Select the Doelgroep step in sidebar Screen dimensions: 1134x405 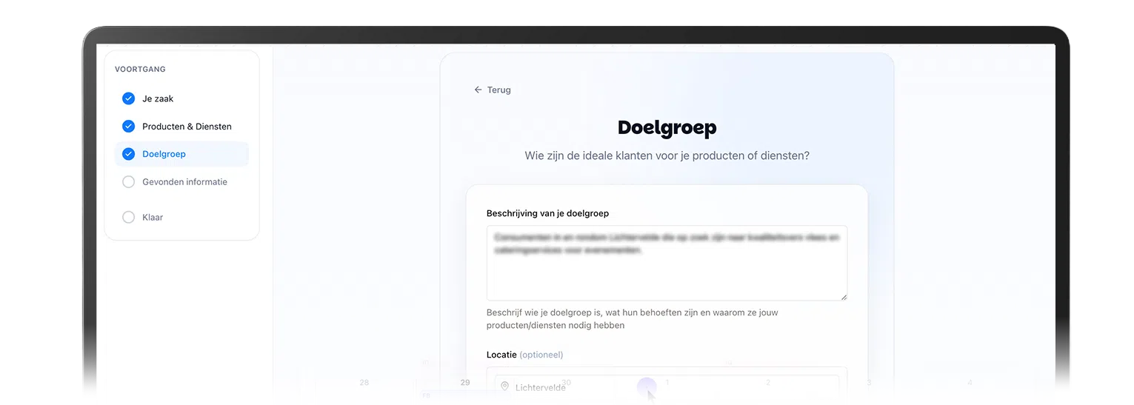tap(181, 154)
